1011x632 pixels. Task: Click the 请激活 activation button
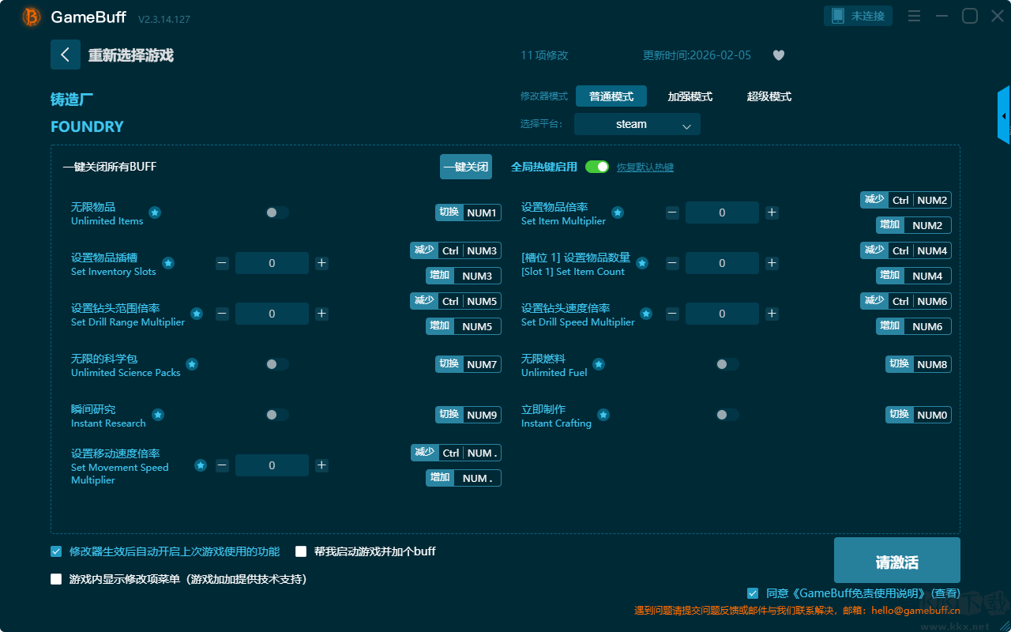[x=897, y=560]
